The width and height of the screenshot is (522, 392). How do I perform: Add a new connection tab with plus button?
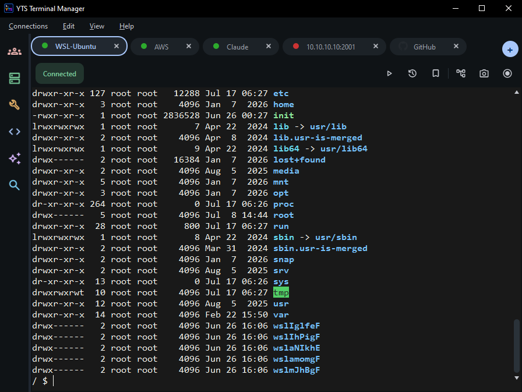(510, 50)
